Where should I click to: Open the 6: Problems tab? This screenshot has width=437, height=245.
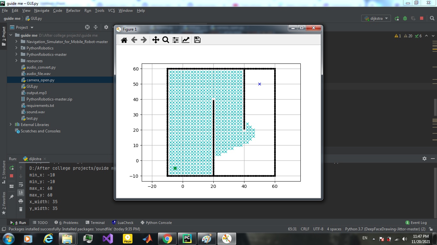tap(66, 223)
